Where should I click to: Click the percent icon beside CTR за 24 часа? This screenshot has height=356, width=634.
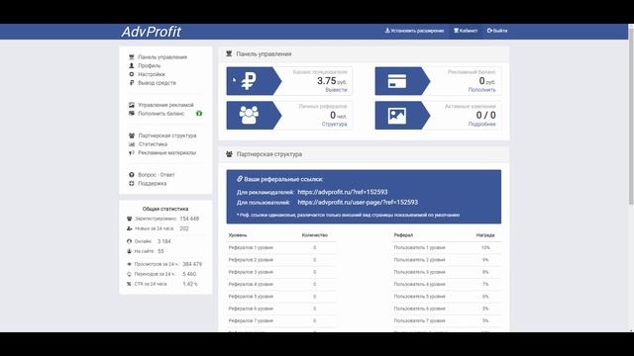tap(129, 284)
